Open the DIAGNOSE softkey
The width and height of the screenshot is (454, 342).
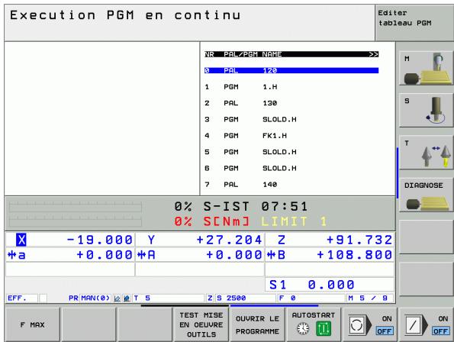[x=426, y=195]
